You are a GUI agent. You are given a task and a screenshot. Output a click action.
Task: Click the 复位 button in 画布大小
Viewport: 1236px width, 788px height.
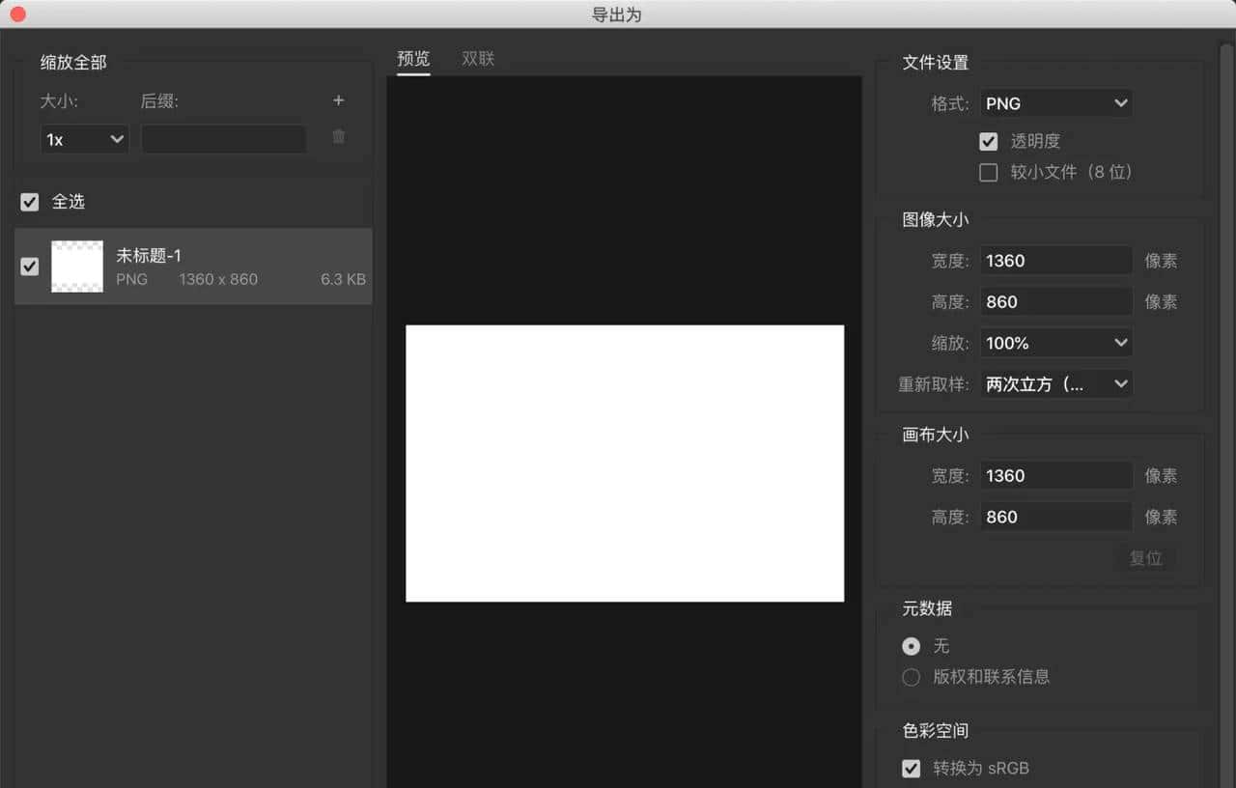click(x=1145, y=557)
